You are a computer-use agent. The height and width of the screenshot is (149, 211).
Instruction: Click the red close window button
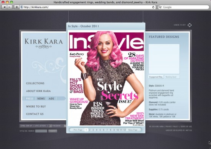[3, 2]
